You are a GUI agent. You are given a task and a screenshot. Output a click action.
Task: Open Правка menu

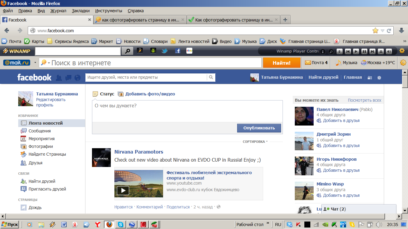[25, 11]
